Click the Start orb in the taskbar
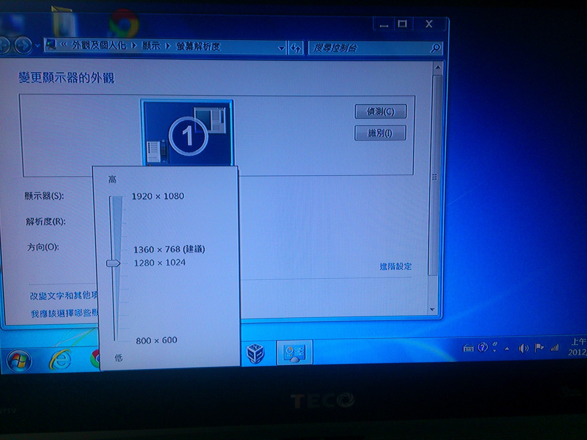 (x=19, y=360)
